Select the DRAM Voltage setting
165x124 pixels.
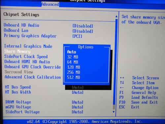(18, 102)
